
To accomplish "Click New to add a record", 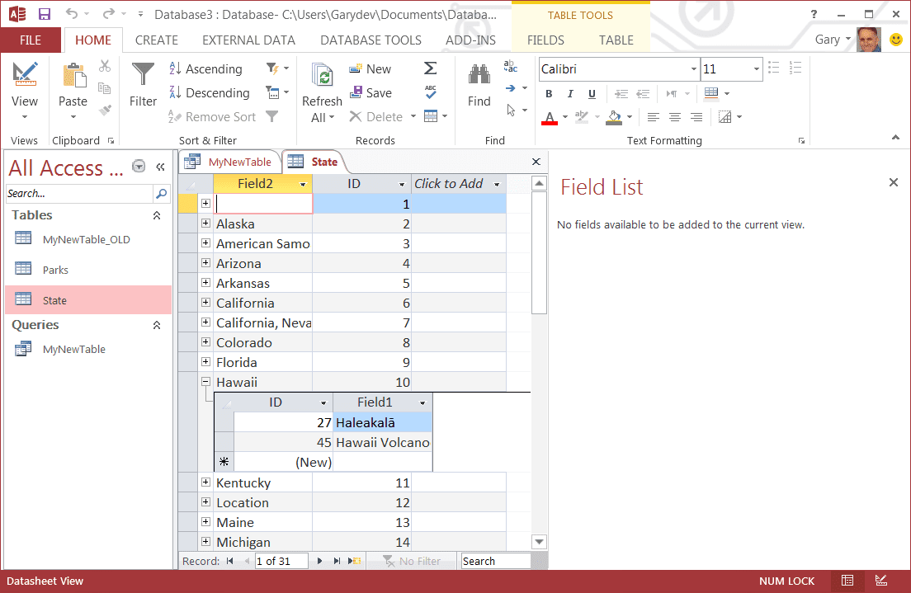I will pyautogui.click(x=370, y=68).
